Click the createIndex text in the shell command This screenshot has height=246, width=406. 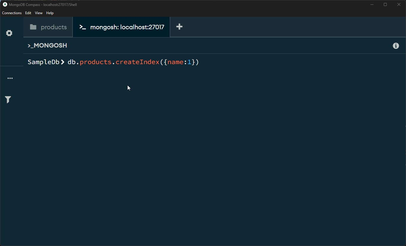137,62
